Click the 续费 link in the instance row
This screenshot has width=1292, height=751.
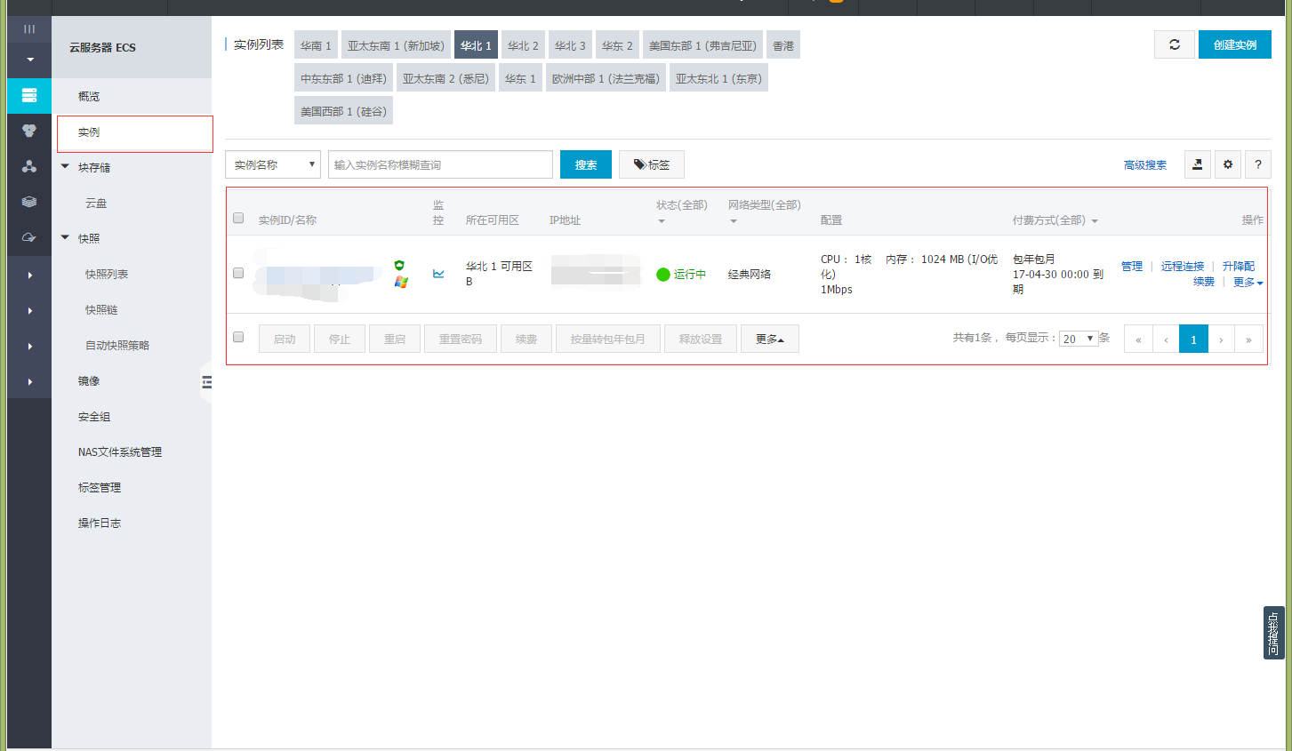pos(1204,282)
